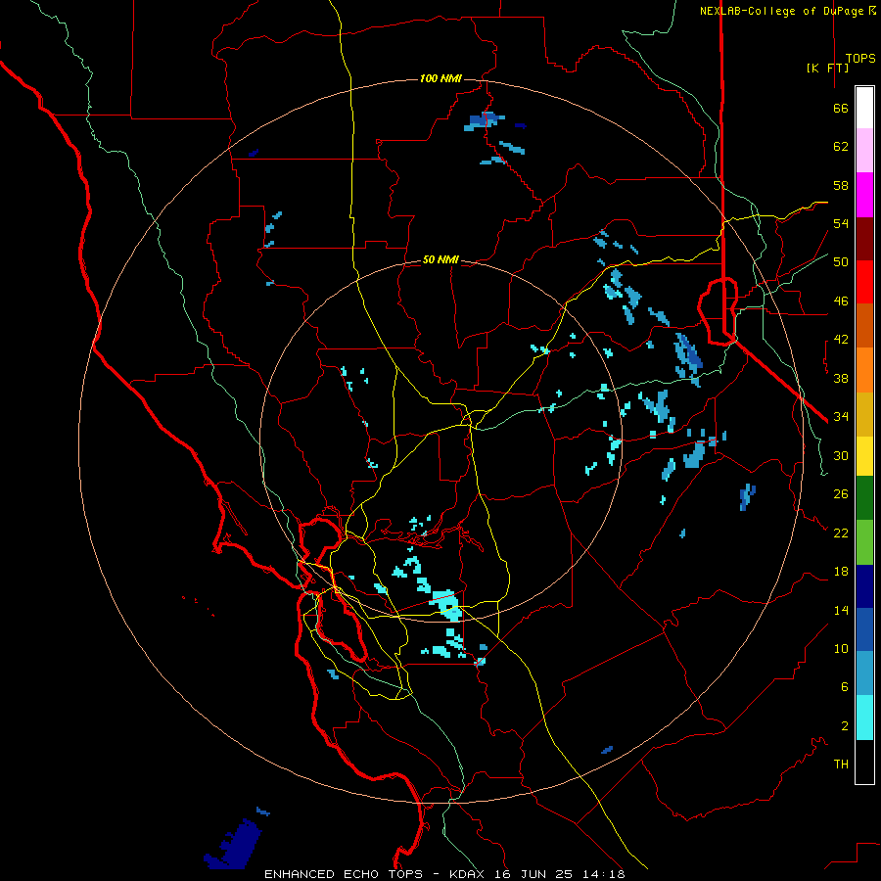Click the legend value 46
This screenshot has height=881, width=881.
tap(841, 301)
